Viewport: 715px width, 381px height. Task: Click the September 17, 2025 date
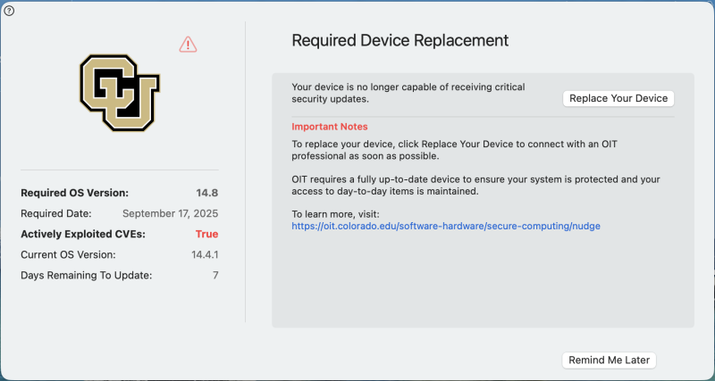pos(170,213)
